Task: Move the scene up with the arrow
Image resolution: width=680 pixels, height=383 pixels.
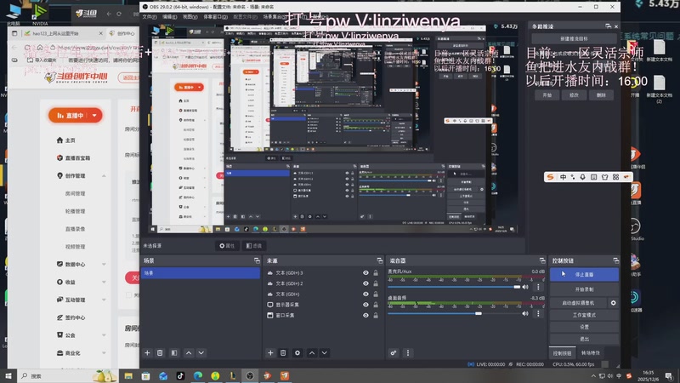Action: point(189,353)
